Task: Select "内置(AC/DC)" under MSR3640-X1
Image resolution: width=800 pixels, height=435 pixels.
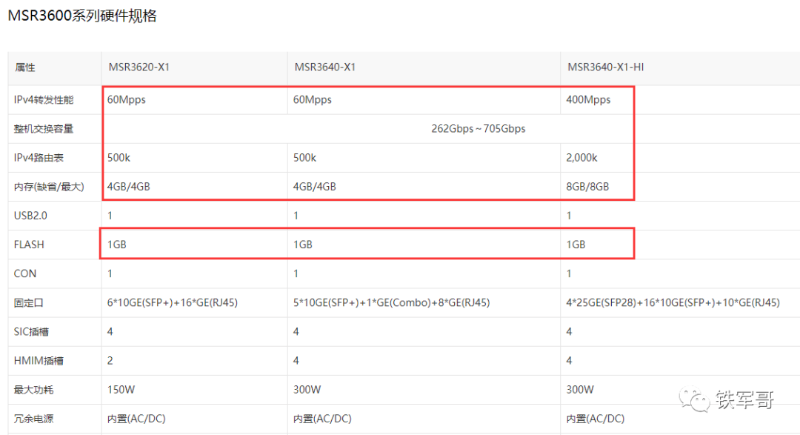Action: [x=322, y=419]
